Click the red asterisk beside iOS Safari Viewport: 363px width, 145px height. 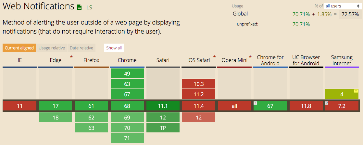(214, 57)
